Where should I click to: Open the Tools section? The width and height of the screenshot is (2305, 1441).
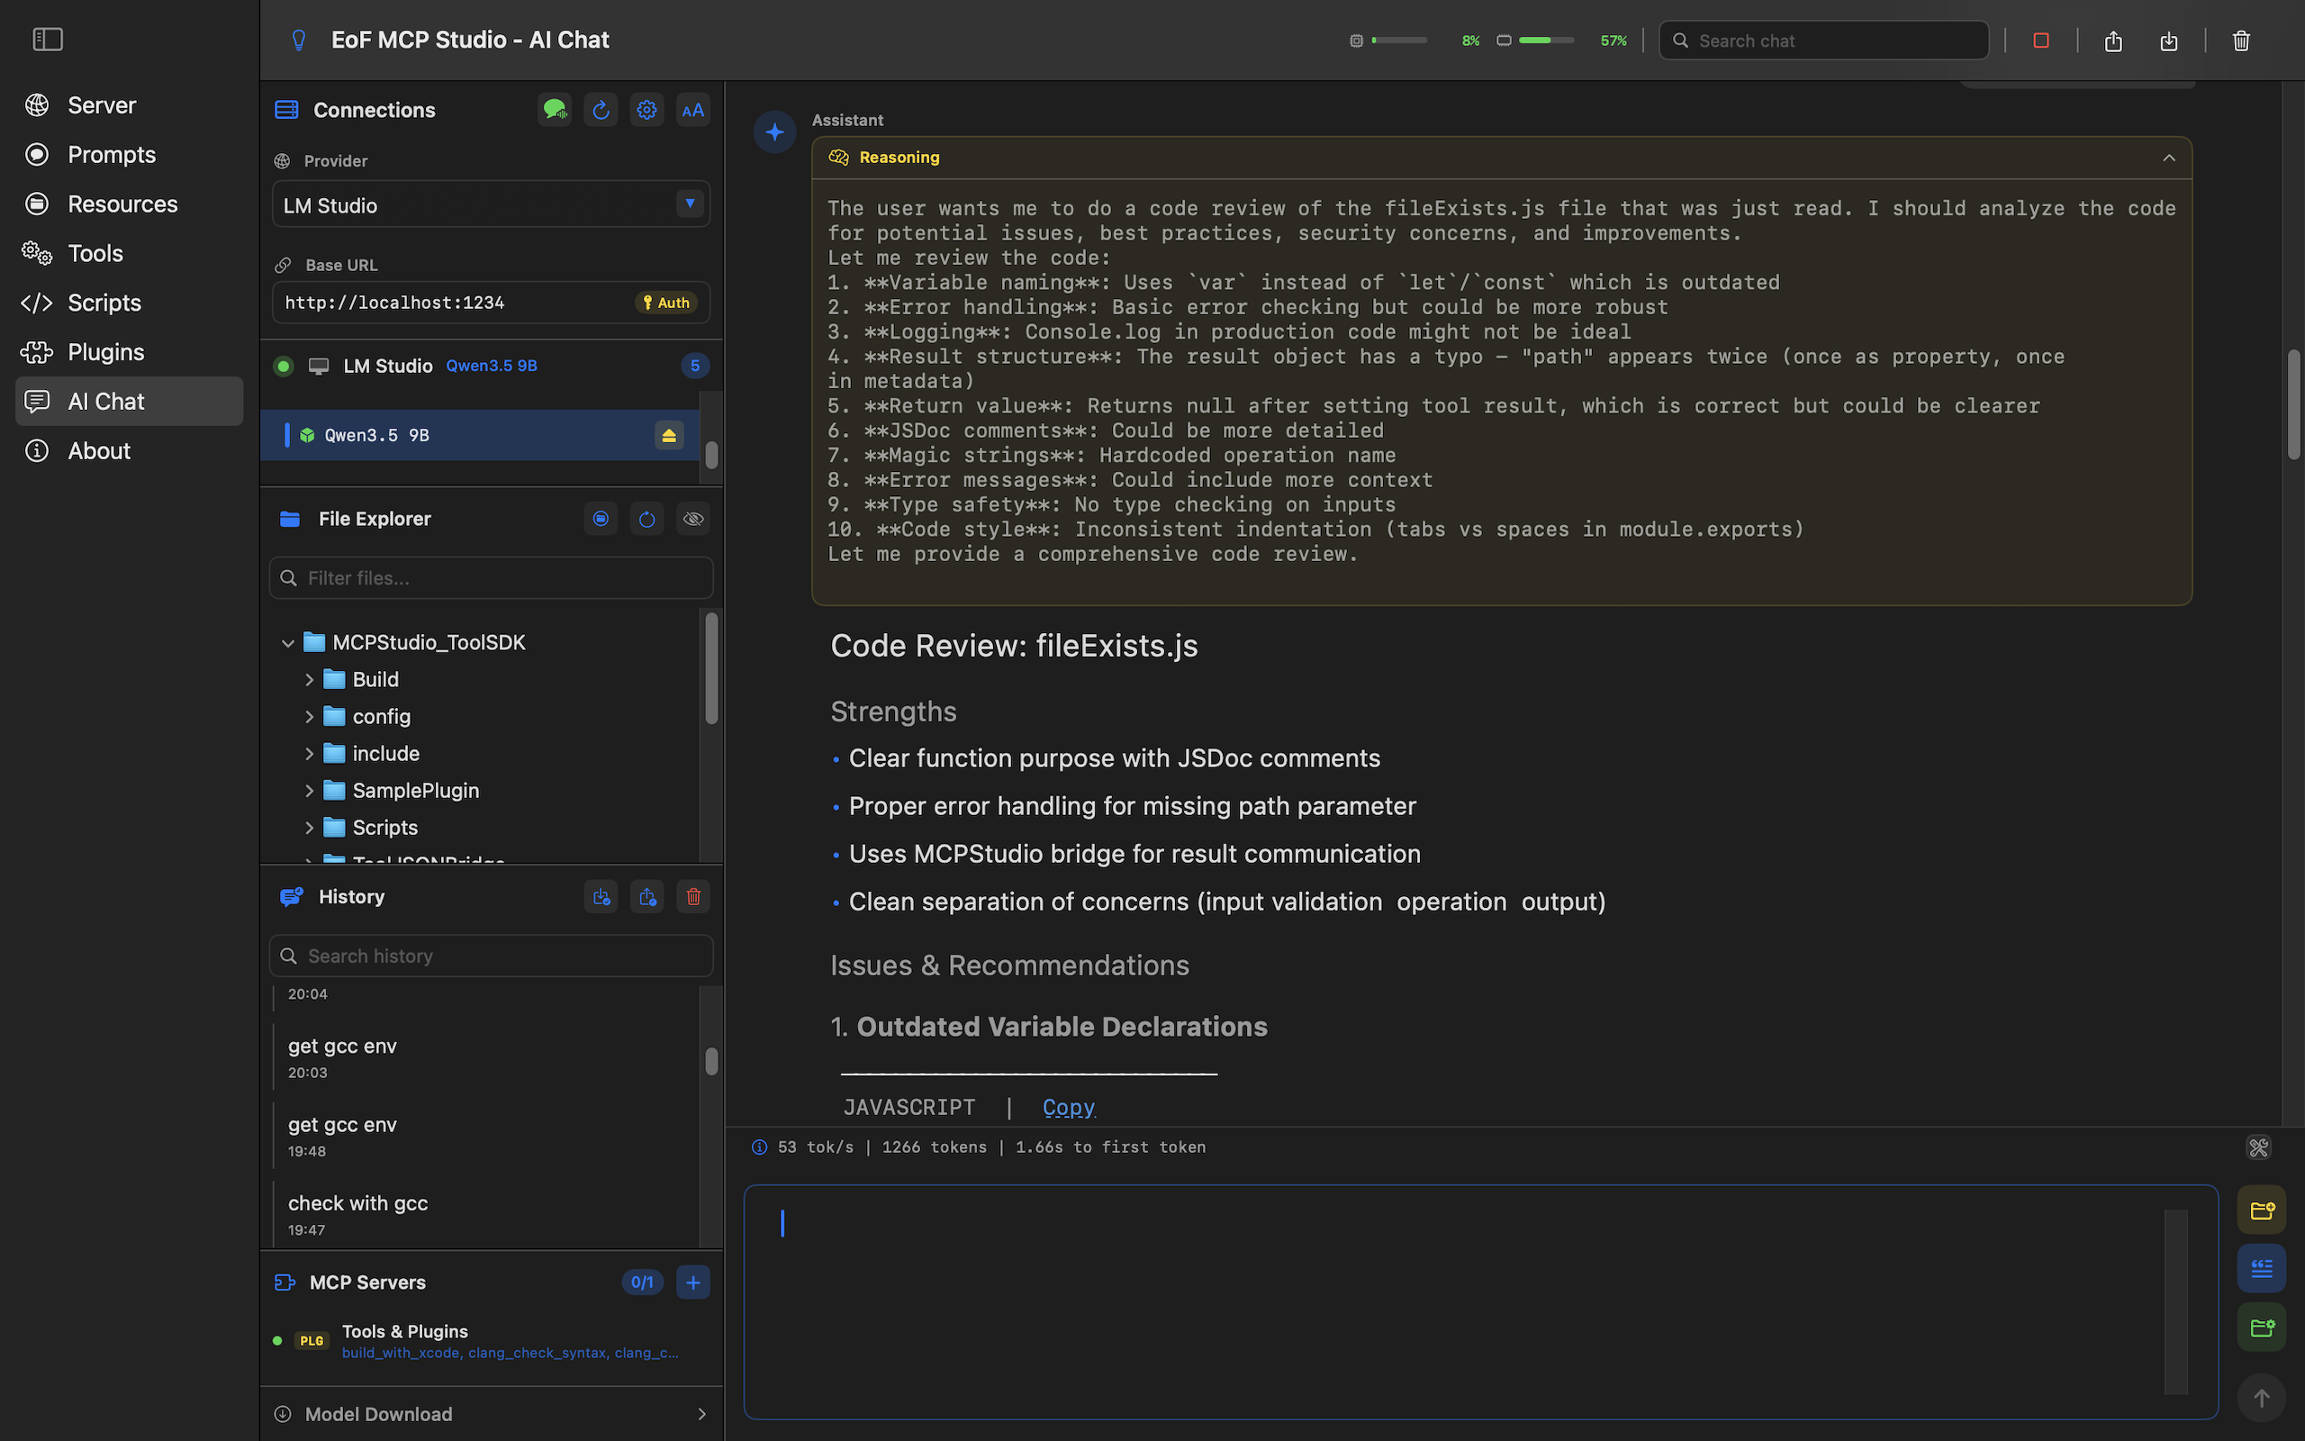pos(130,253)
